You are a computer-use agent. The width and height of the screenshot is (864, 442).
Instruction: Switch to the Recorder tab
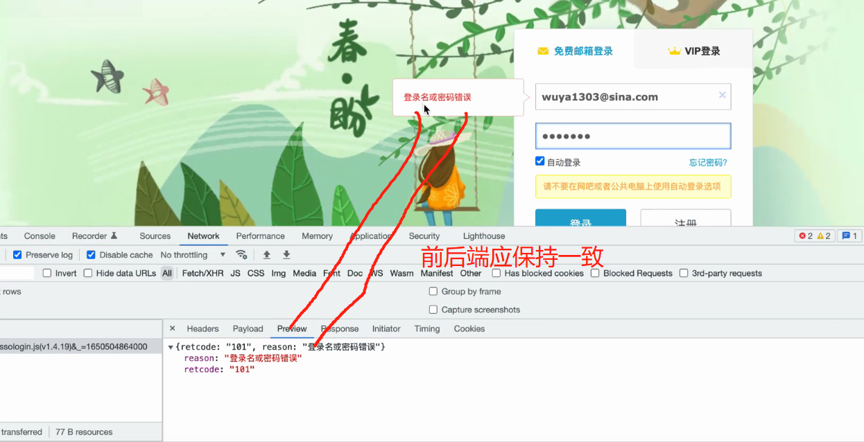pos(95,236)
